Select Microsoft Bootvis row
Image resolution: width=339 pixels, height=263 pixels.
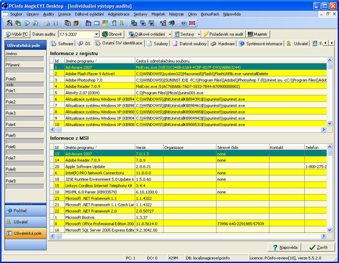[188, 217]
